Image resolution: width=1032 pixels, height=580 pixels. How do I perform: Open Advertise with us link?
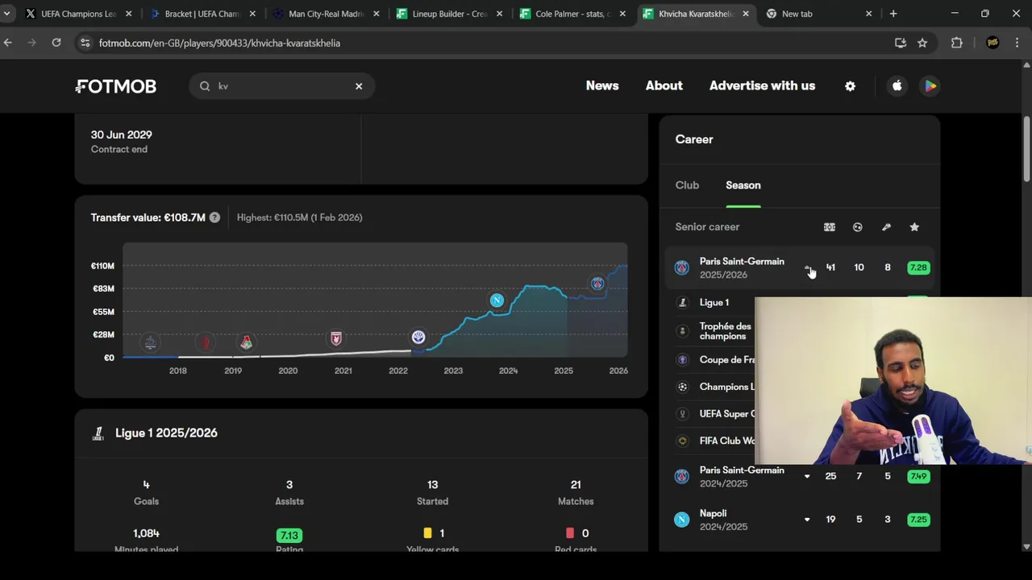[762, 85]
